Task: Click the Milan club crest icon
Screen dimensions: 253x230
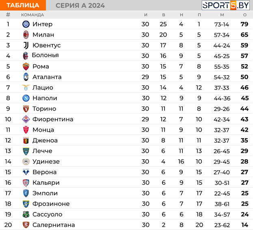Action: tap(26, 35)
